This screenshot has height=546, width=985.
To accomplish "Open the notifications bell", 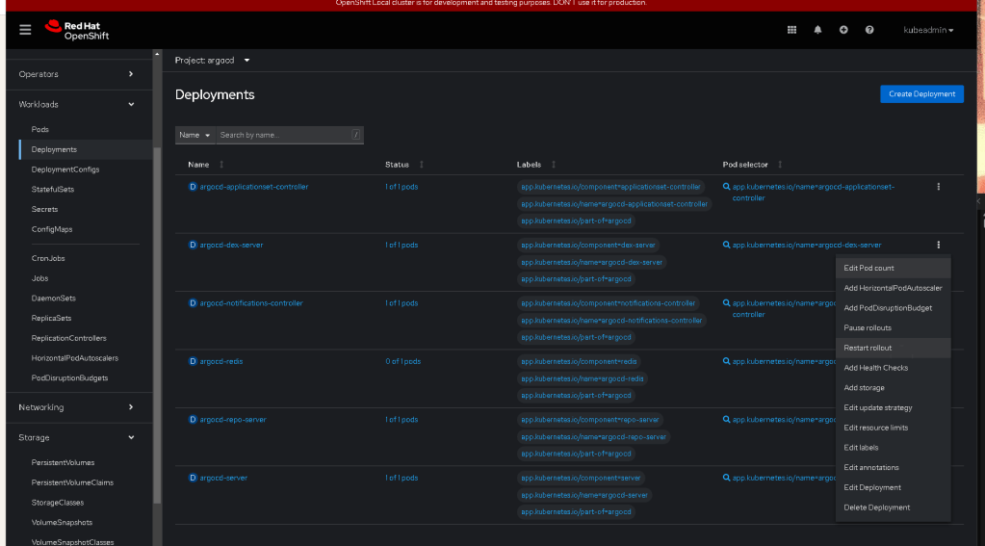I will pos(817,30).
